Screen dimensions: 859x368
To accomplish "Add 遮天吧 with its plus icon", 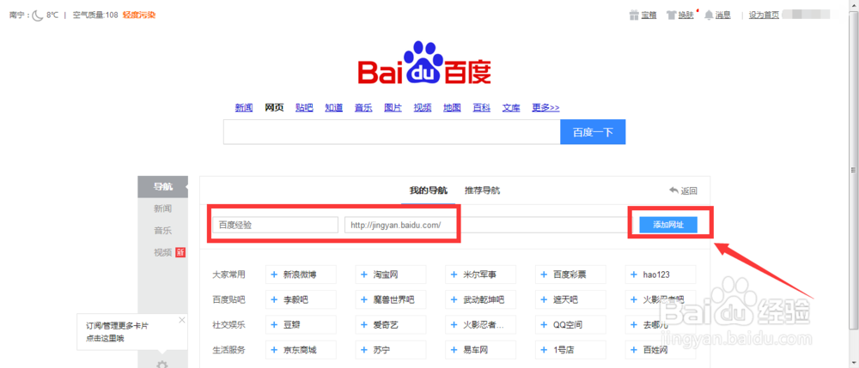I will 544,299.
